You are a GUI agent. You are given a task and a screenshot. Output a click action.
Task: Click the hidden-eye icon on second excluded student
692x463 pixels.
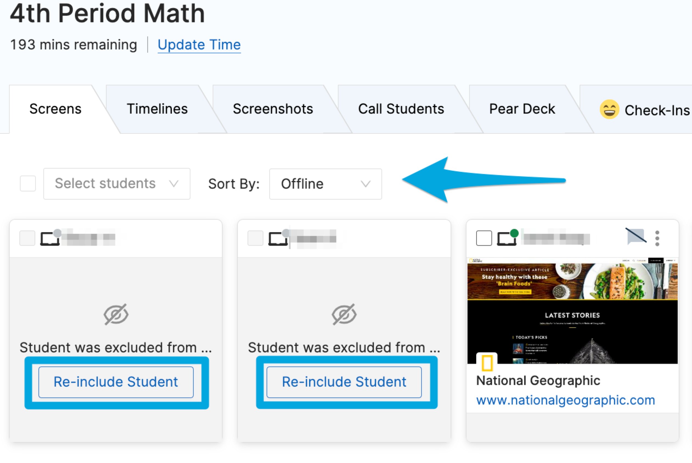pyautogui.click(x=344, y=314)
